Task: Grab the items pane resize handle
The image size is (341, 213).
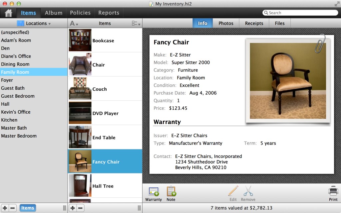Action: tap(139, 208)
